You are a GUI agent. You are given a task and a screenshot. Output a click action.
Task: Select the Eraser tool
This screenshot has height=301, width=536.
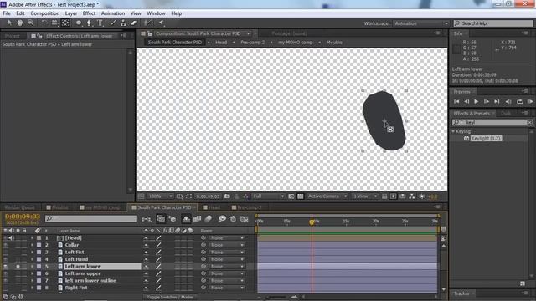tap(134, 23)
